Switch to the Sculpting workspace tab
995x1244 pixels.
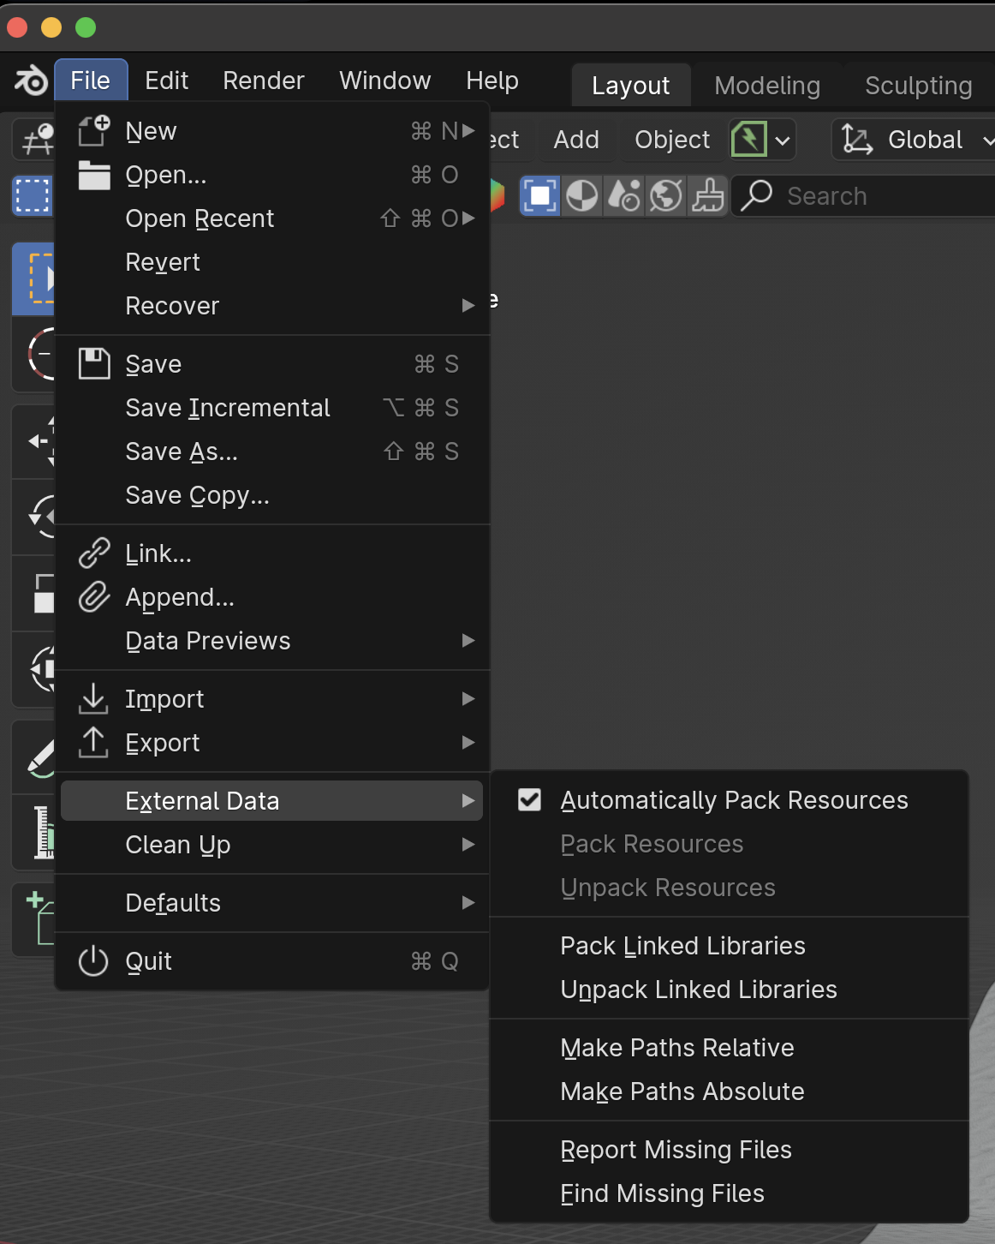[918, 86]
